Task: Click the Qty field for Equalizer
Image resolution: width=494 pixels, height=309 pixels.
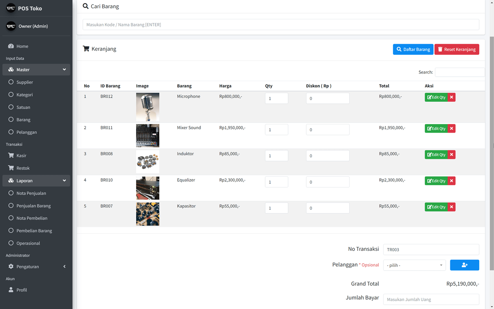Action: 276,182
